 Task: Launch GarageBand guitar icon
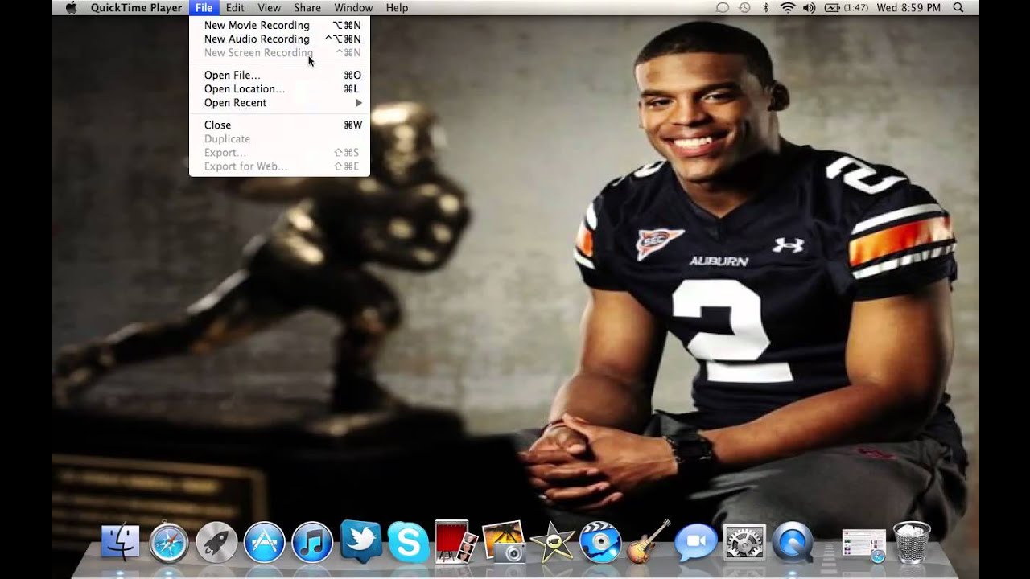647,541
